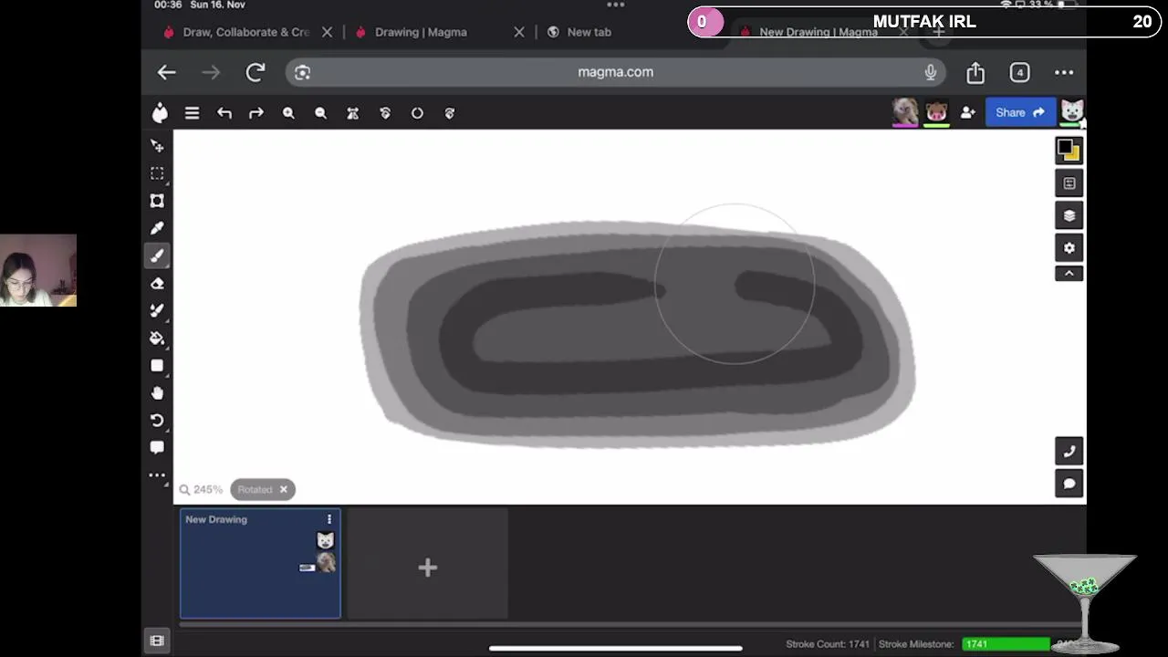The height and width of the screenshot is (657, 1168).
Task: Click the filmstrip icon at bottom left
Action: (x=157, y=641)
